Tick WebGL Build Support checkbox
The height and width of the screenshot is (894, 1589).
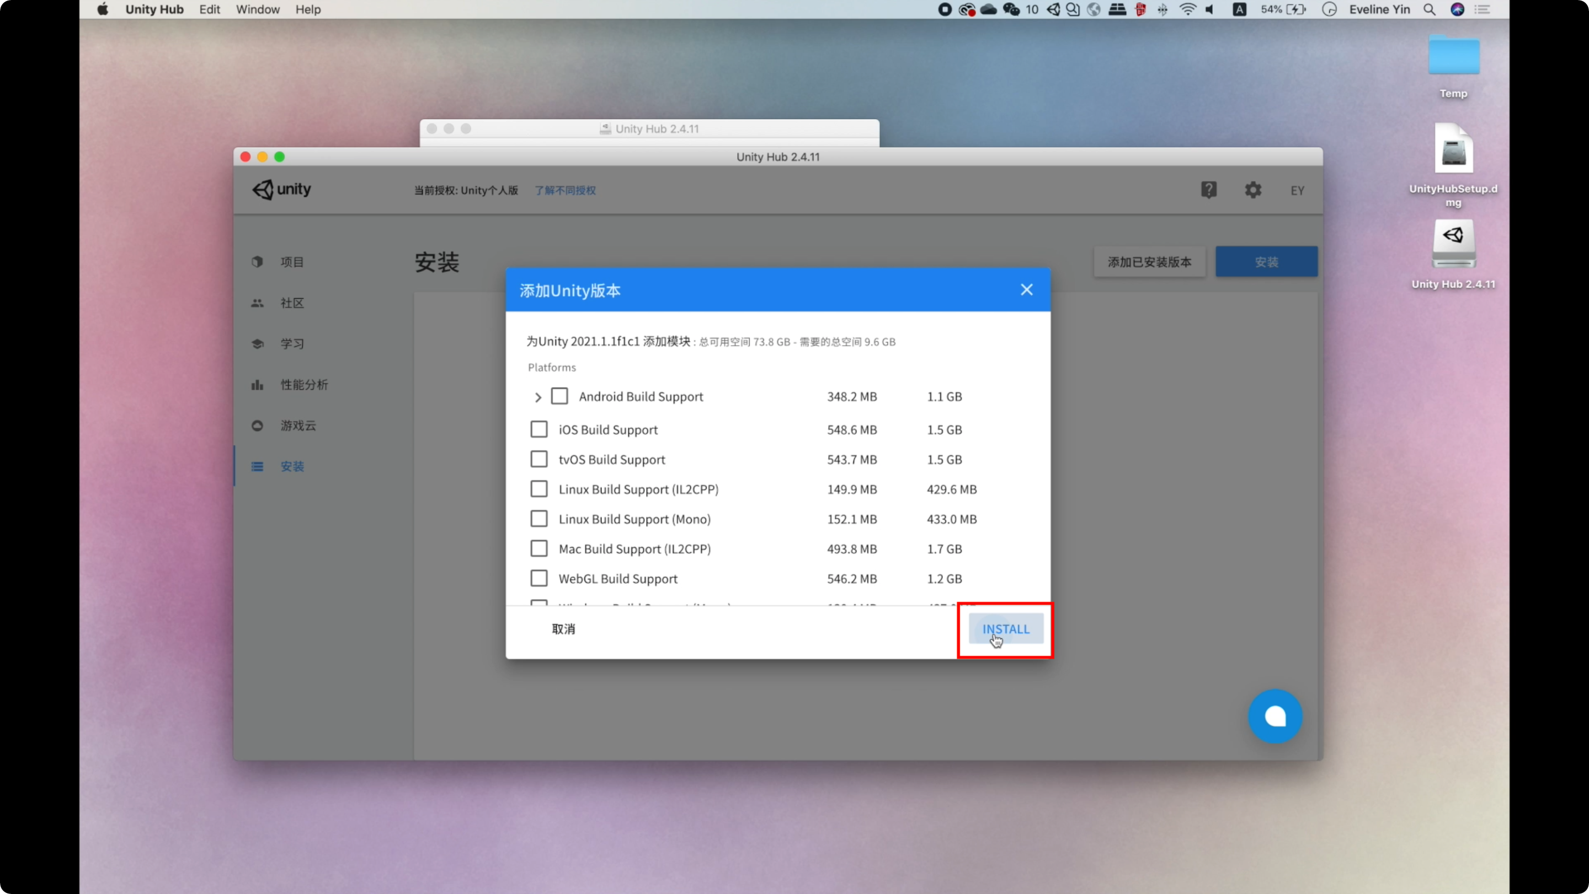point(539,579)
